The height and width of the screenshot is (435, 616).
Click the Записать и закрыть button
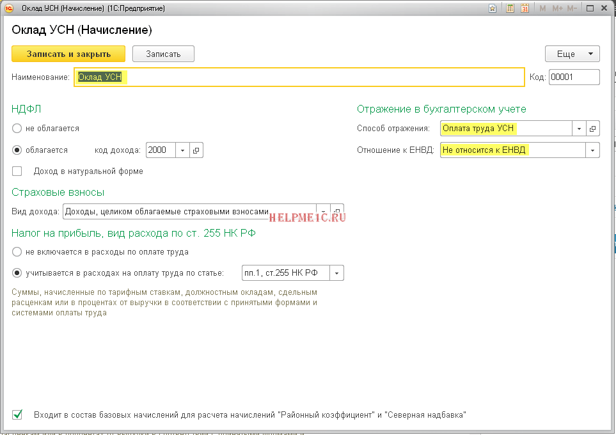[x=68, y=54]
